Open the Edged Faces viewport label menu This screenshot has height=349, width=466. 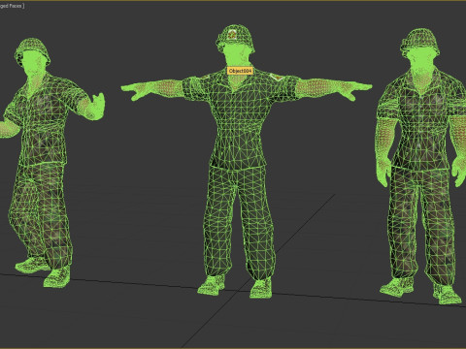tap(12, 6)
